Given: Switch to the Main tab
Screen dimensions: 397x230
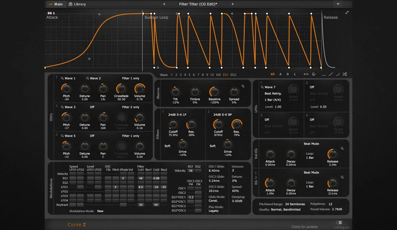Looking at the screenshot, I should (x=56, y=4).
